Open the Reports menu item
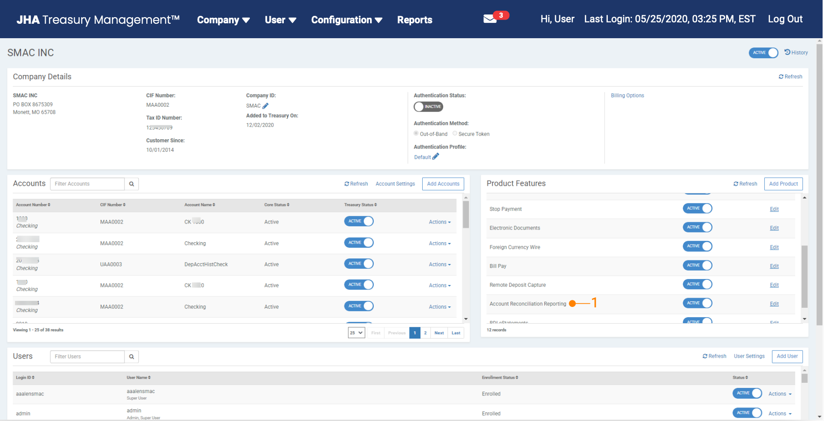824x421 pixels. coord(414,20)
